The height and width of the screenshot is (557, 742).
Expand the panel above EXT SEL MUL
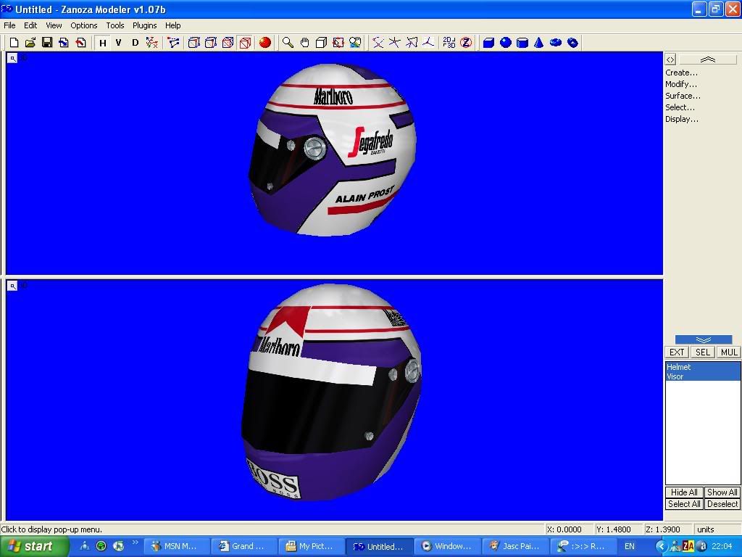pos(702,339)
